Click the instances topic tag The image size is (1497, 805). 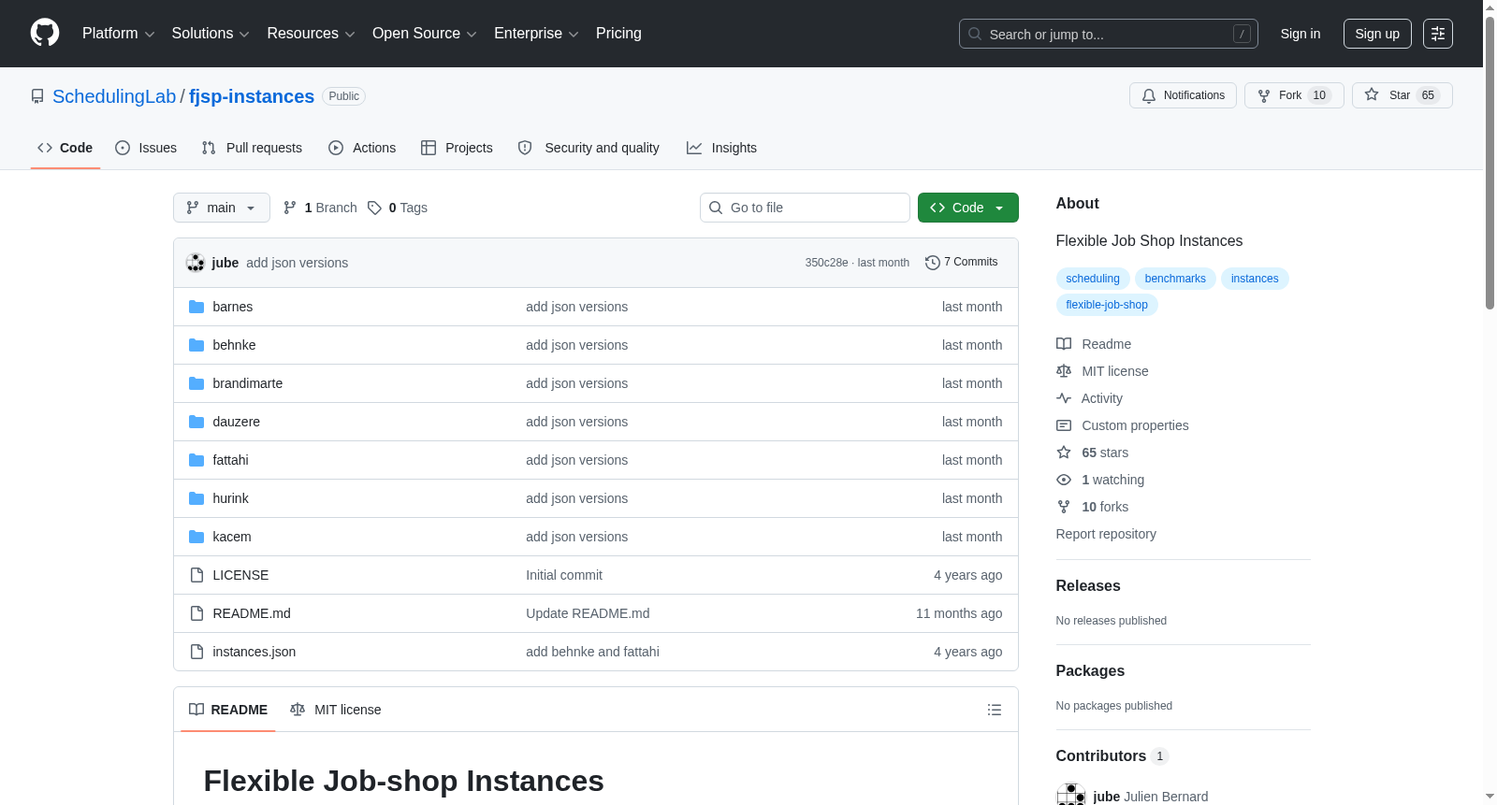pos(1255,279)
